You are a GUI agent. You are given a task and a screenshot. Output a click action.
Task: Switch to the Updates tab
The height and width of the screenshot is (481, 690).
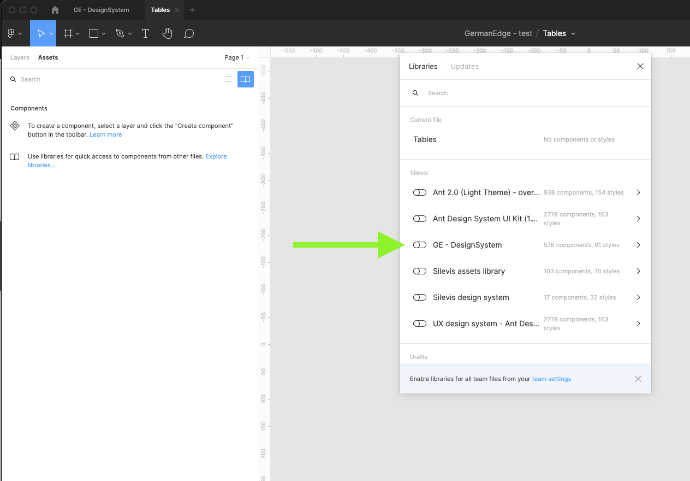coord(465,66)
